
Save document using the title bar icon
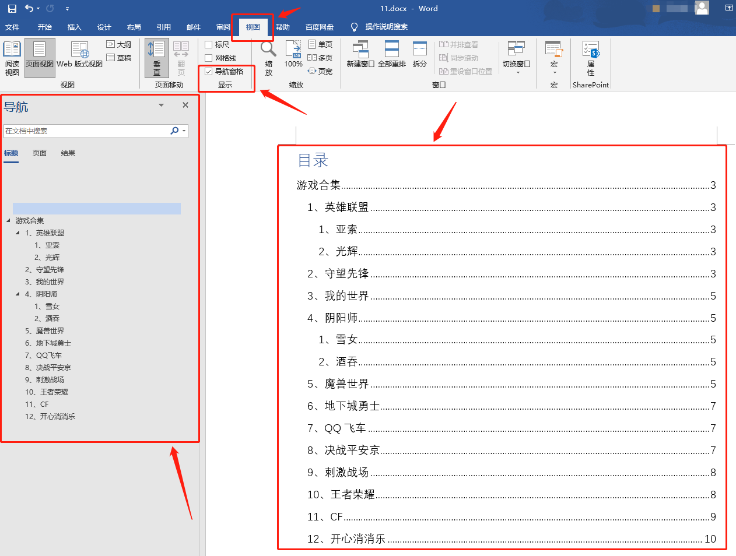[x=12, y=9]
